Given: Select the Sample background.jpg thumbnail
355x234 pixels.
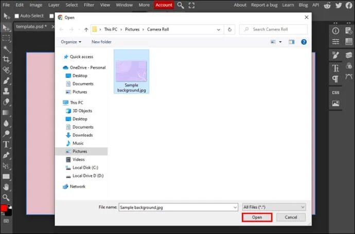Looking at the screenshot, I should pos(131,71).
